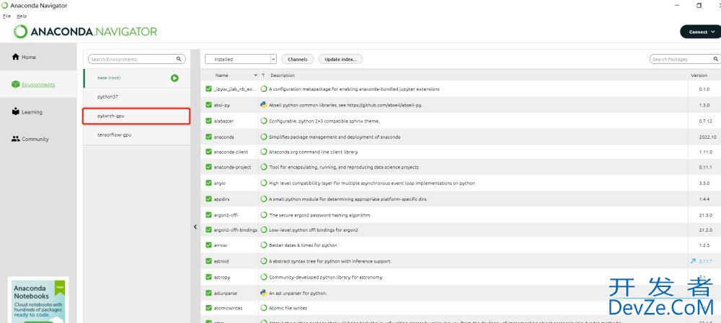721x323 pixels.
Task: Select the base (root) environment
Action: coord(136,78)
